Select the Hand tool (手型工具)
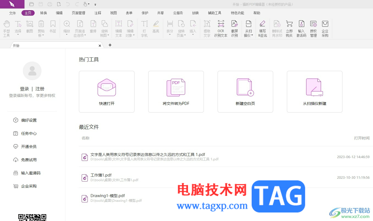 [7, 29]
